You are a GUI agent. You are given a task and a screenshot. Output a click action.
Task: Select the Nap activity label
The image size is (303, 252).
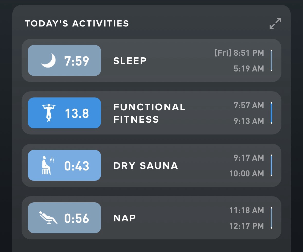click(125, 218)
